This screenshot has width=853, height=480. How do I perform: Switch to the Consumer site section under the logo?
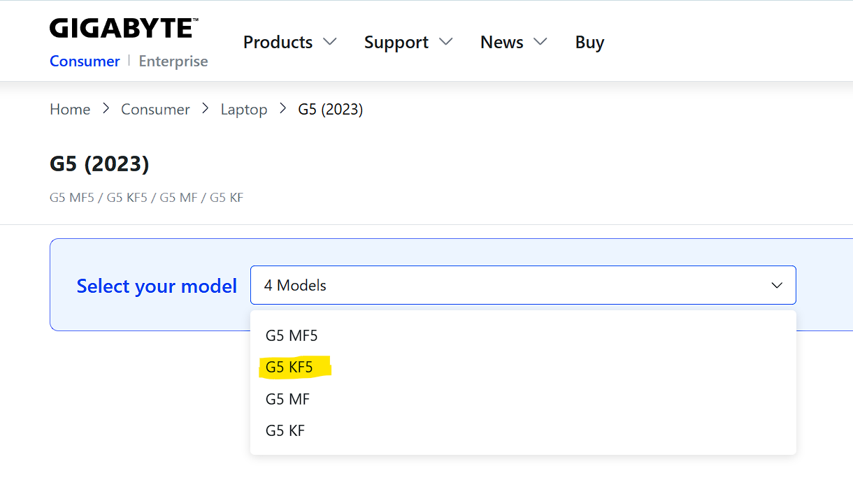[85, 61]
